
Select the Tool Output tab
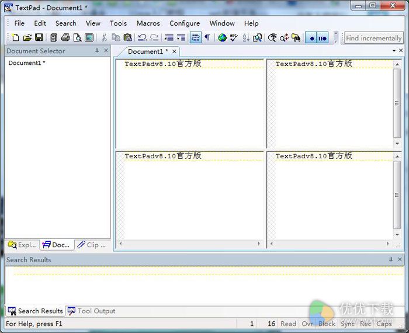point(92,311)
